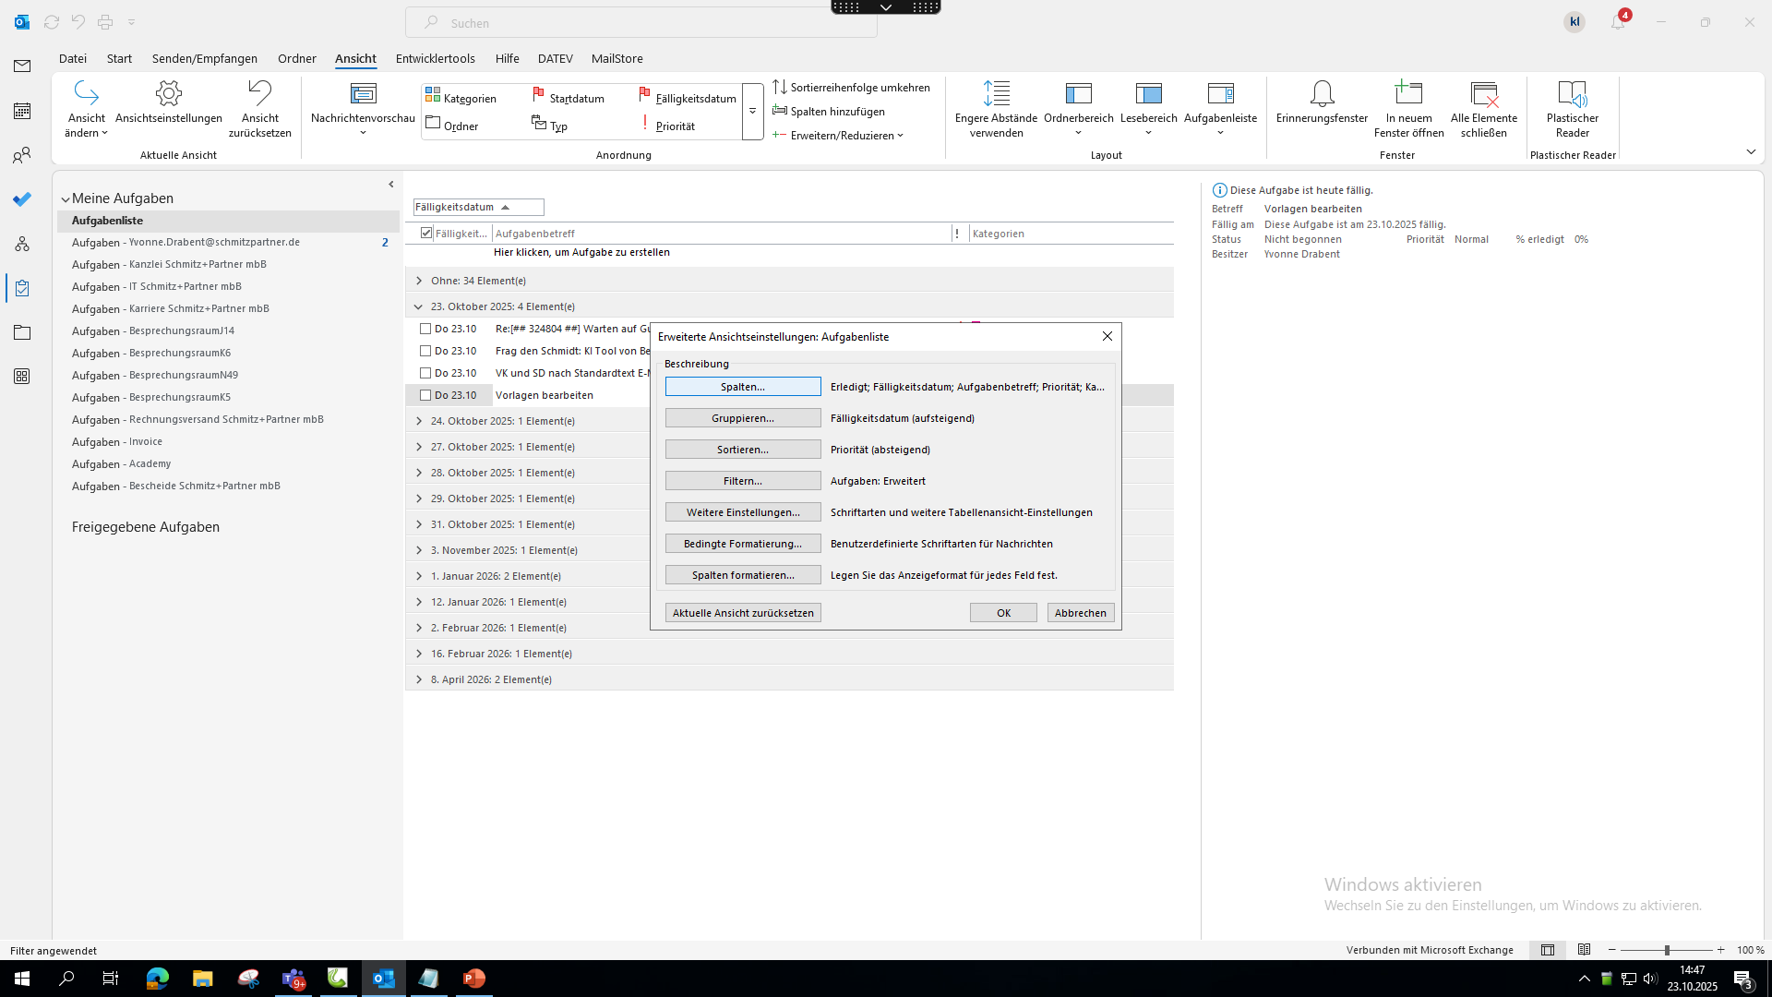Open MailStore tab
Image resolution: width=1772 pixels, height=997 pixels.
tap(617, 58)
